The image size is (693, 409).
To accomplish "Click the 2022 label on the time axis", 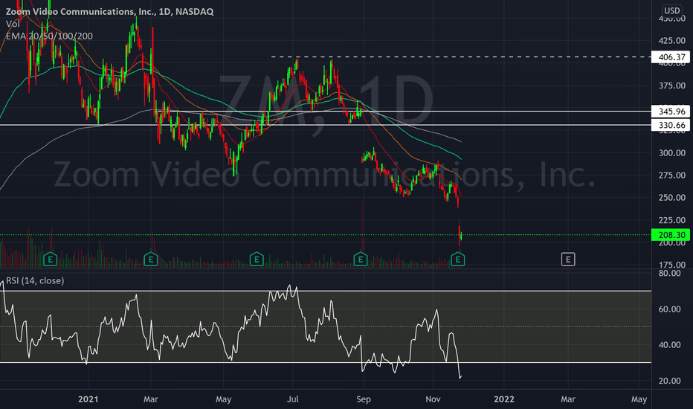I will [504, 399].
